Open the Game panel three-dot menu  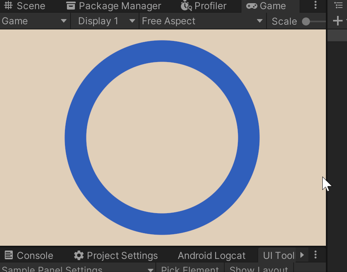tap(316, 5)
